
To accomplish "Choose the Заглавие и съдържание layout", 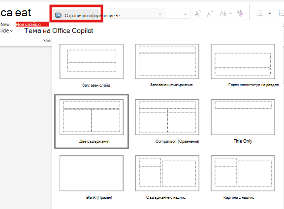I will coord(167,66).
